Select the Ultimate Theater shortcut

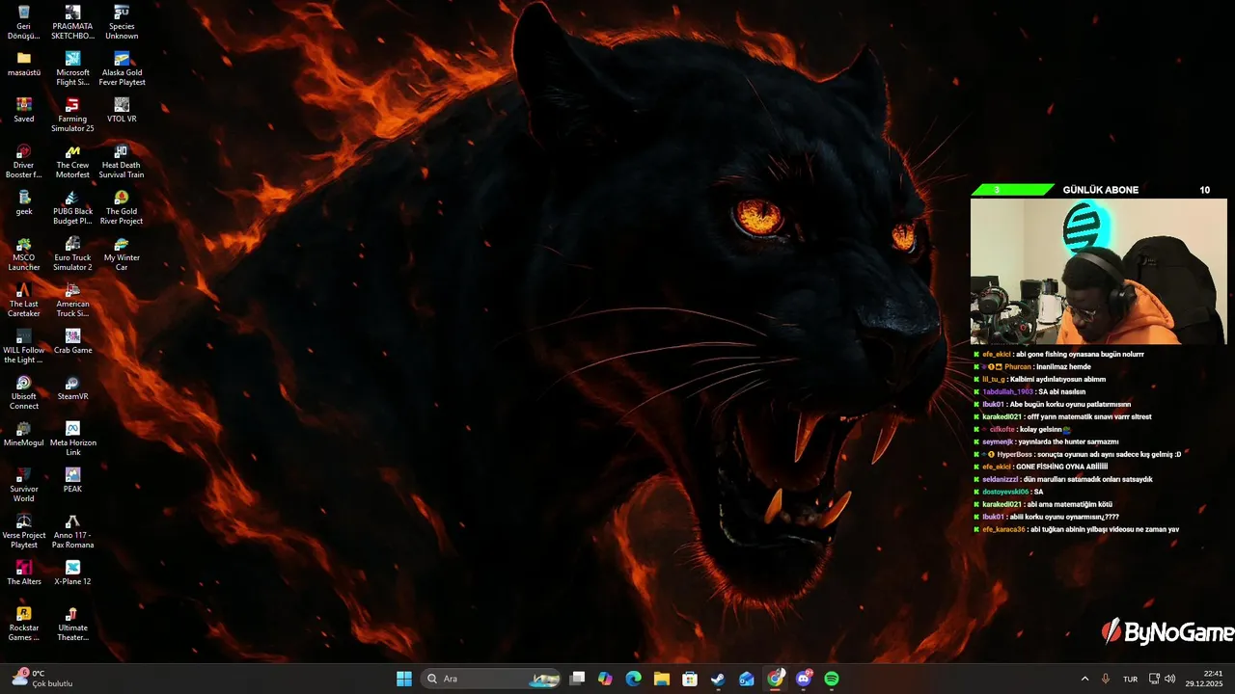click(72, 624)
